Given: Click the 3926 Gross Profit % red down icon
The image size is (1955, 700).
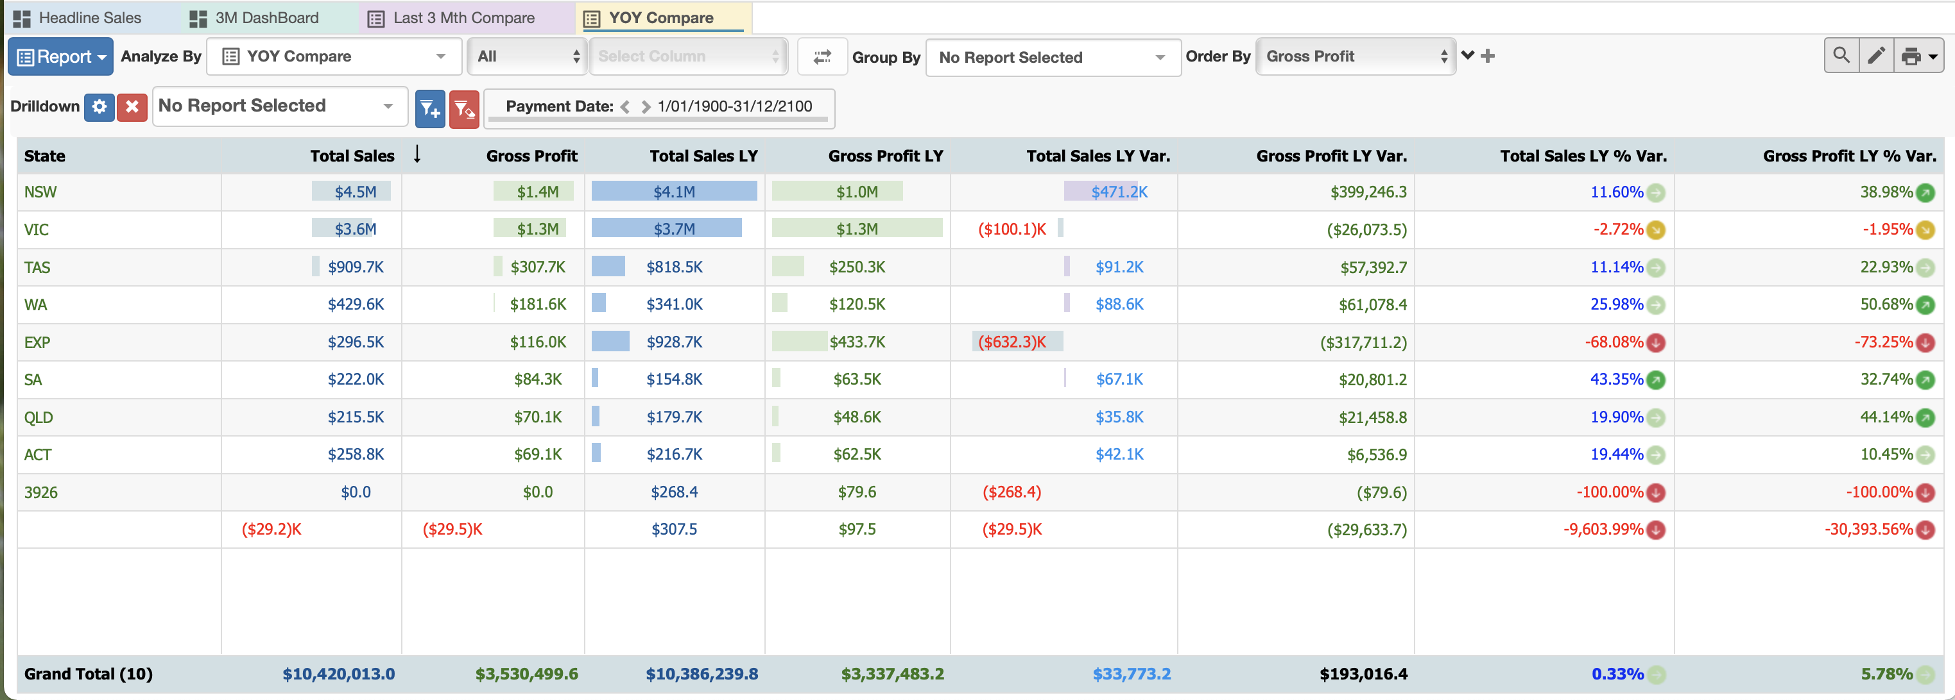Looking at the screenshot, I should click(x=1925, y=492).
